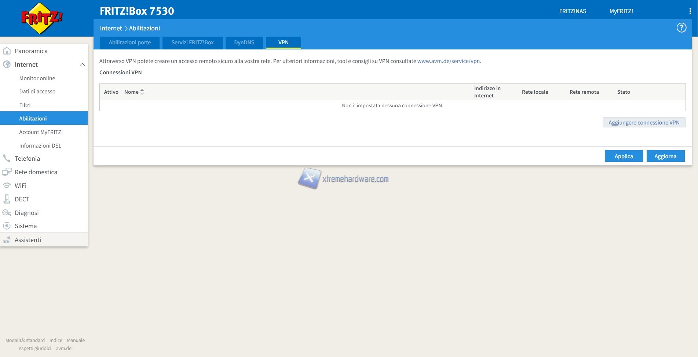
Task: Open the Assistenti section
Action: point(28,240)
